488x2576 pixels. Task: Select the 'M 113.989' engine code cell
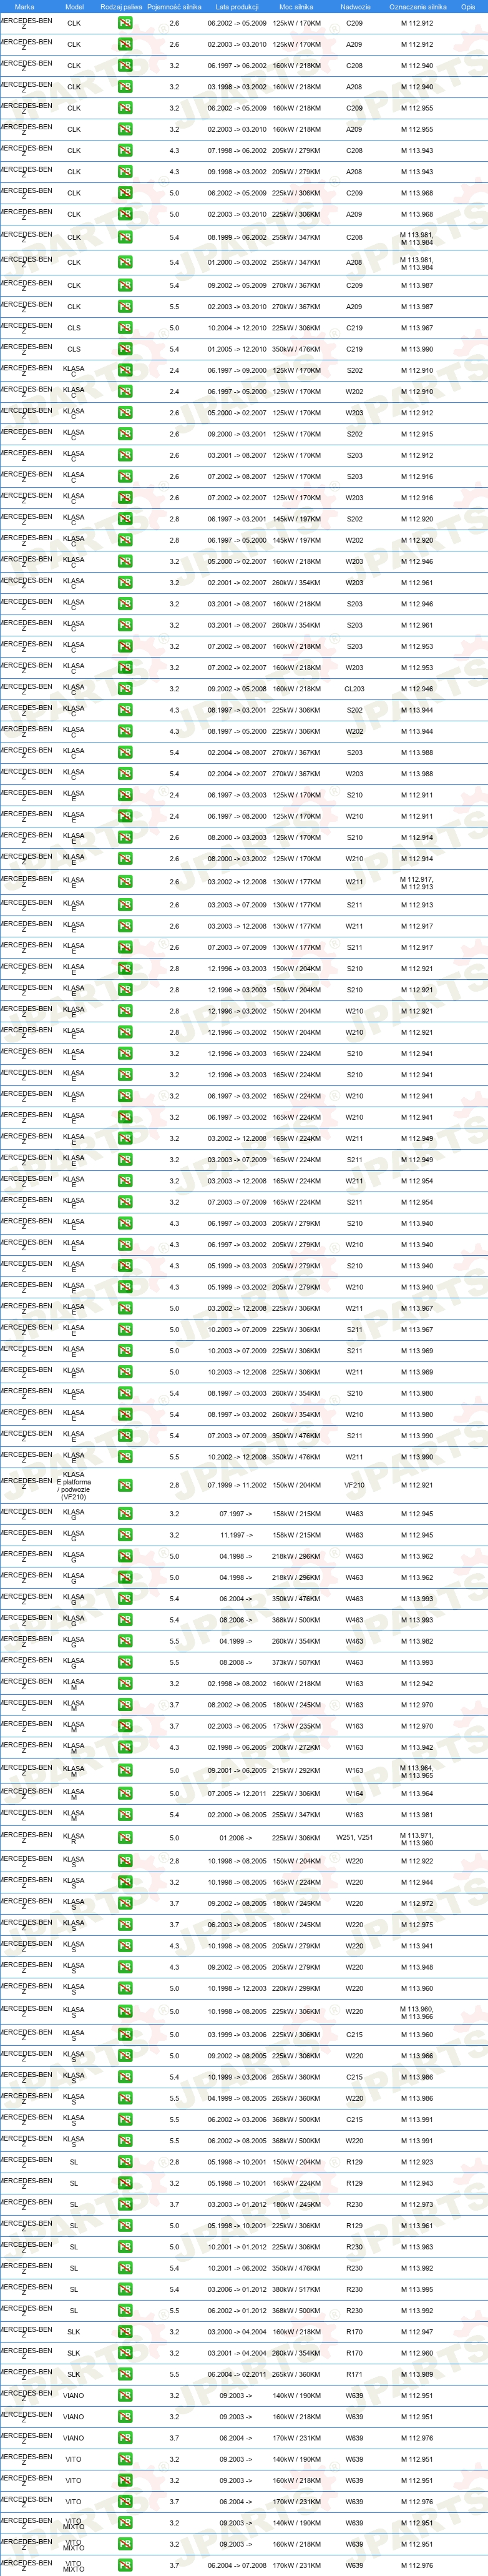(417, 2374)
